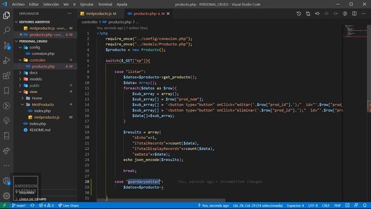This screenshot has width=371, height=209.
Task: Open notifications bell in status bar
Action: click(x=365, y=206)
